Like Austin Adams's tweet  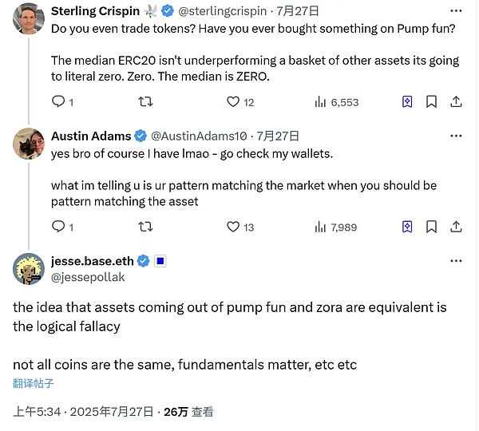tap(233, 227)
